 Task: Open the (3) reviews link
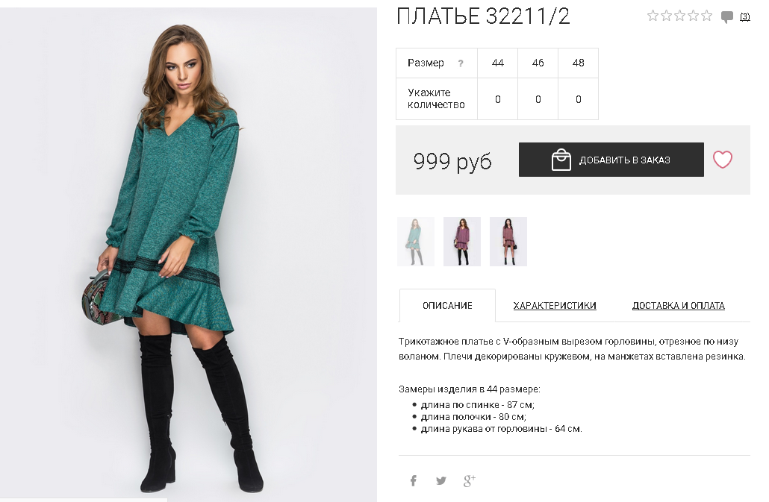click(x=744, y=16)
